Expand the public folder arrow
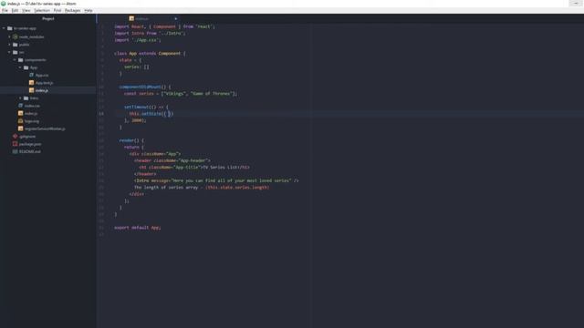Image resolution: width=584 pixels, height=328 pixels. coord(9,45)
